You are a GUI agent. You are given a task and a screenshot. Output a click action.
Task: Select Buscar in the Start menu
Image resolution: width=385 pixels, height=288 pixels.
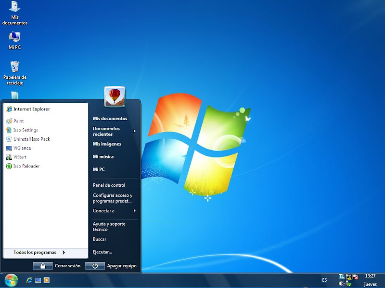click(100, 239)
